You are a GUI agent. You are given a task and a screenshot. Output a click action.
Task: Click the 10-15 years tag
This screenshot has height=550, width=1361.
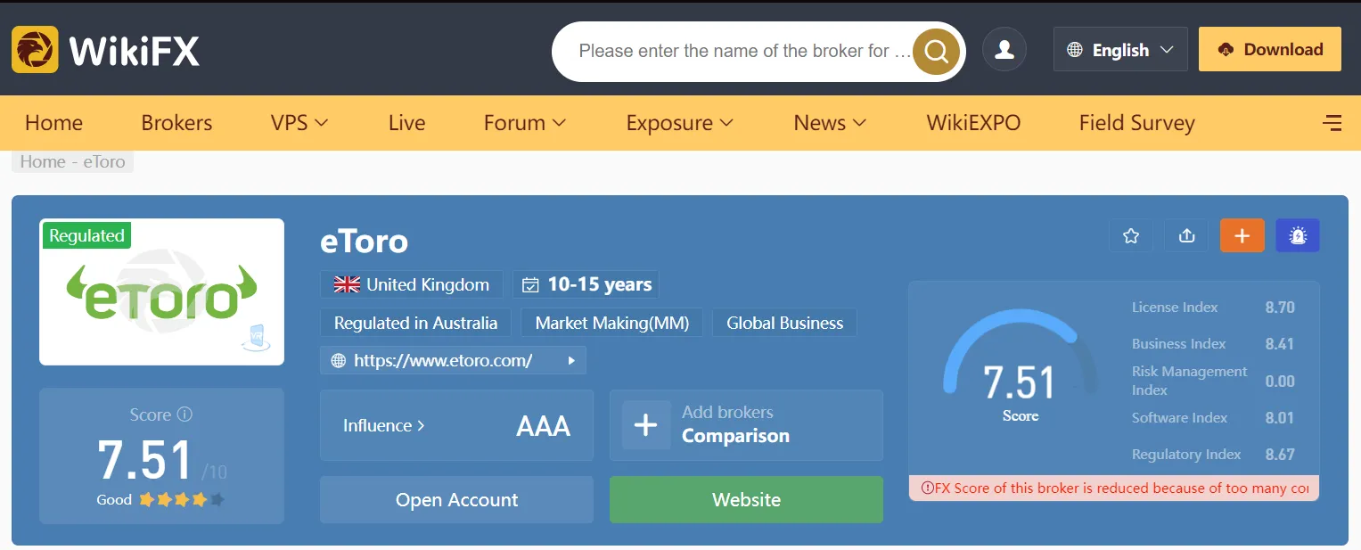tap(586, 284)
